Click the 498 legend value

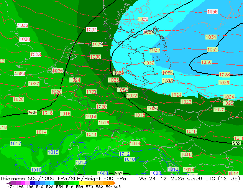30,186
